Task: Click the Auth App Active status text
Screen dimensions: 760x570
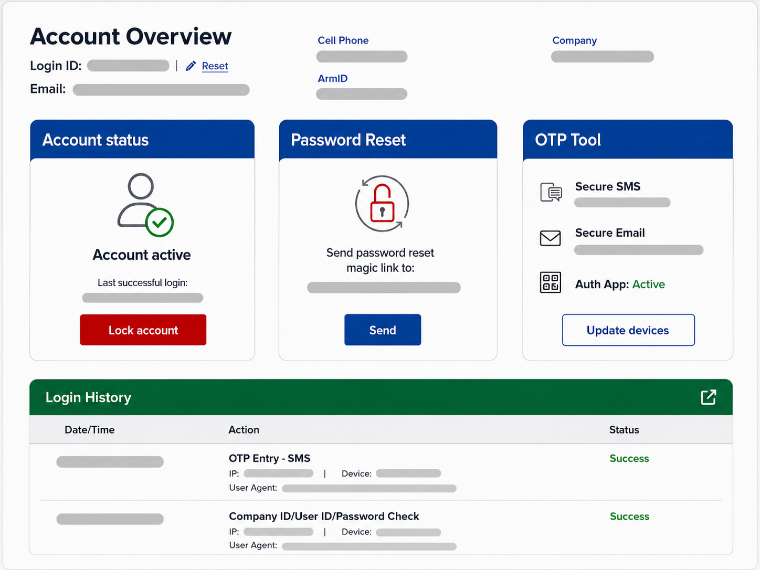Action: (649, 284)
